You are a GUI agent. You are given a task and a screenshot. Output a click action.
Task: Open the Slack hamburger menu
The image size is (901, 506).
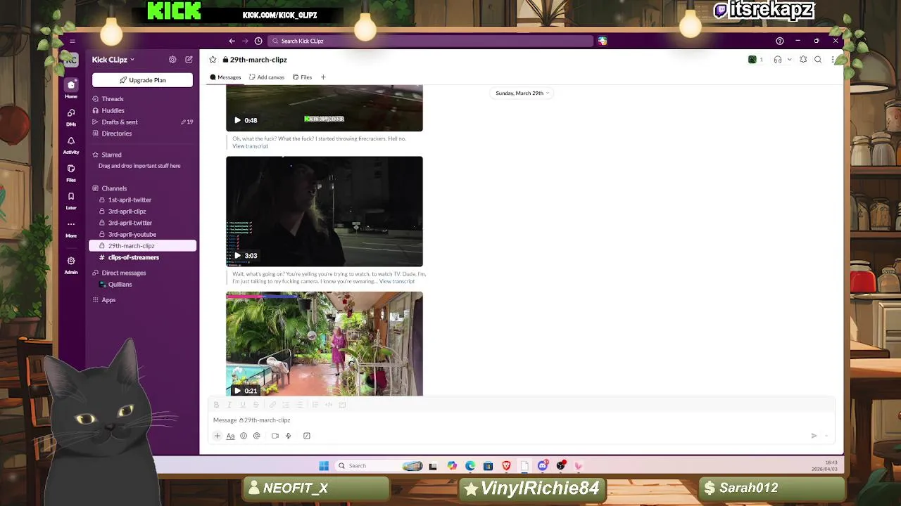coord(72,41)
